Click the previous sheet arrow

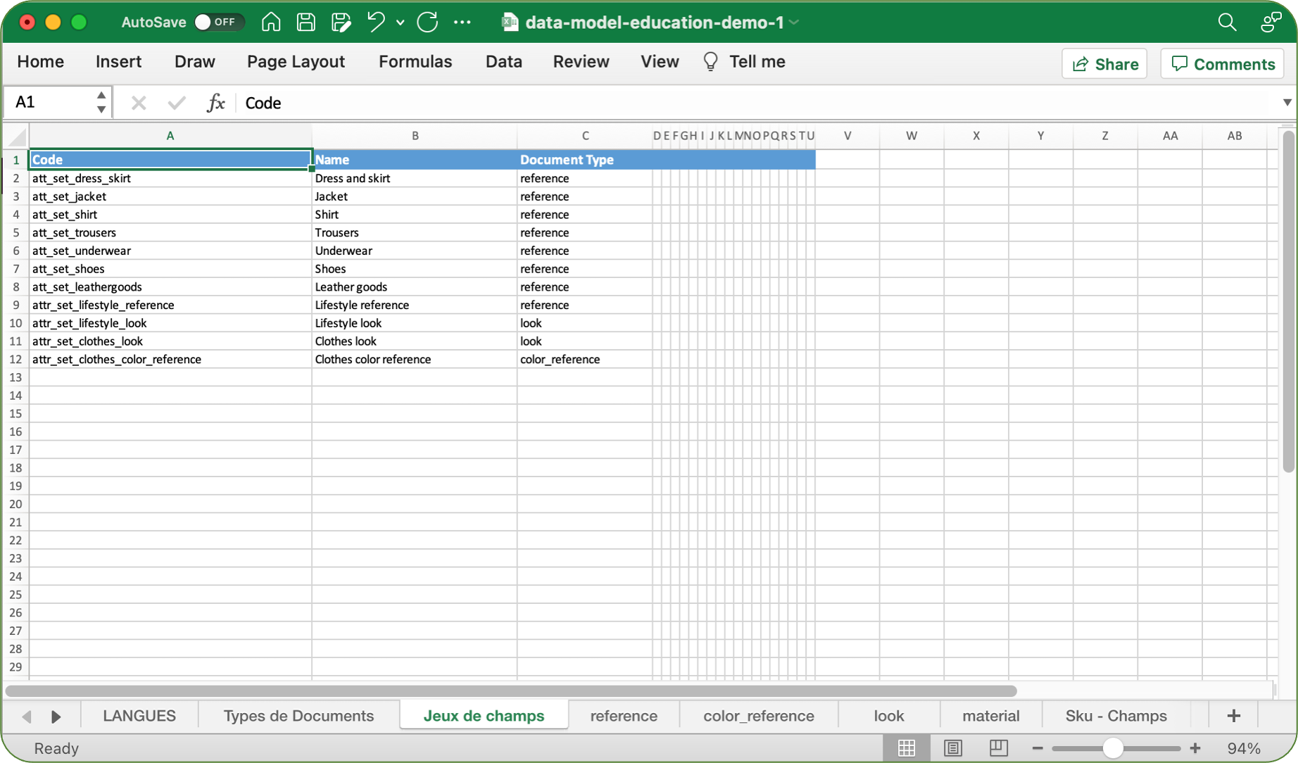point(27,717)
